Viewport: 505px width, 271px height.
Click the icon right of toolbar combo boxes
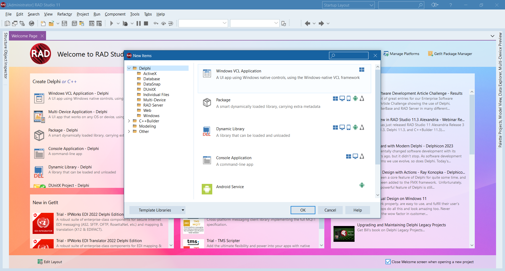click(x=284, y=23)
